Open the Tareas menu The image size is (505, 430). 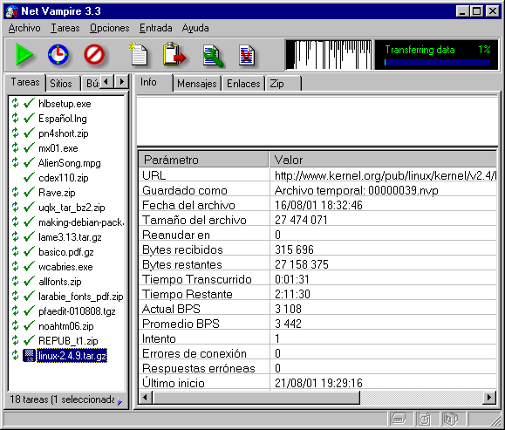(65, 28)
